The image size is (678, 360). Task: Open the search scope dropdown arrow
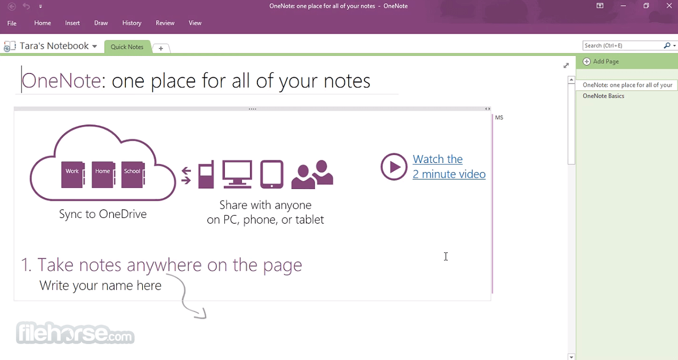[x=674, y=46]
